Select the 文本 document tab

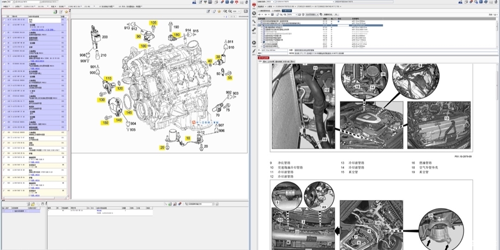coord(260,61)
